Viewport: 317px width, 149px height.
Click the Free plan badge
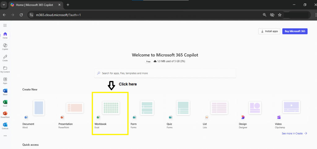click(148, 61)
